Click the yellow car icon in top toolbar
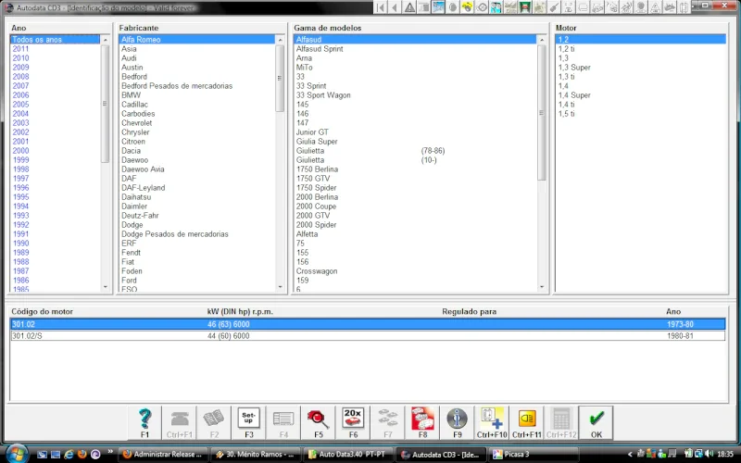 point(467,7)
